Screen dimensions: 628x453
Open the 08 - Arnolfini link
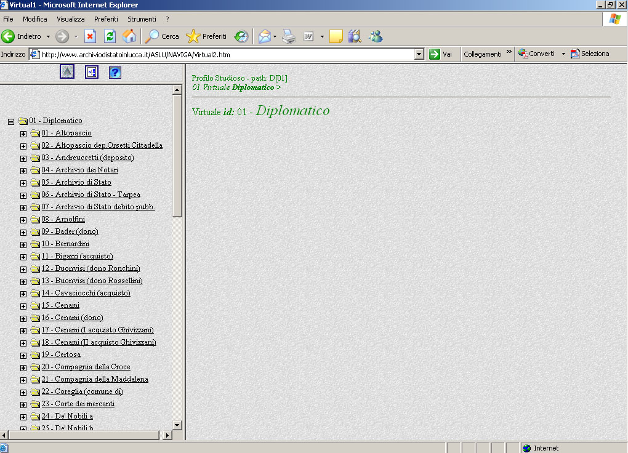[x=63, y=219]
